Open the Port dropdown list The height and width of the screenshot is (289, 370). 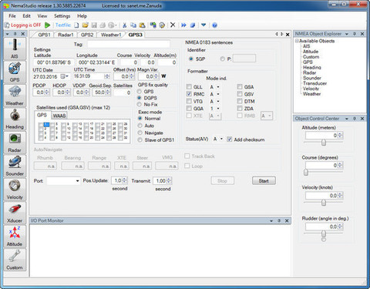(x=63, y=181)
